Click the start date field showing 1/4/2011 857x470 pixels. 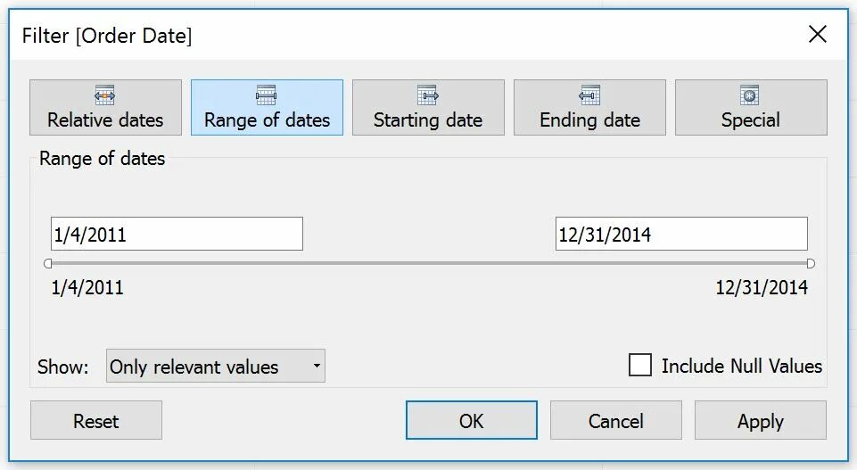(177, 235)
